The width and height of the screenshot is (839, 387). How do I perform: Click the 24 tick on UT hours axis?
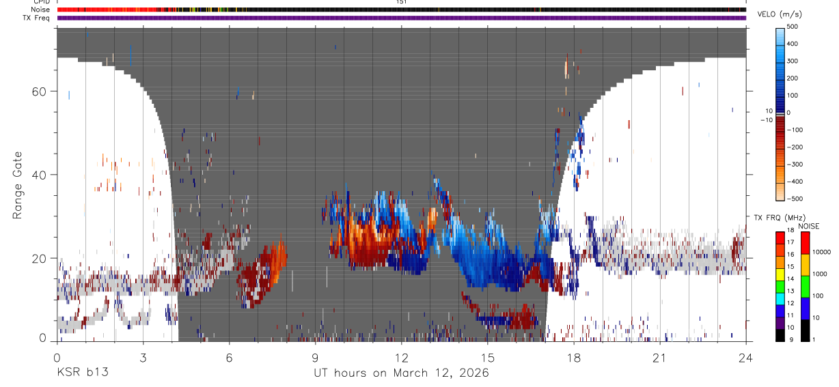click(746, 357)
